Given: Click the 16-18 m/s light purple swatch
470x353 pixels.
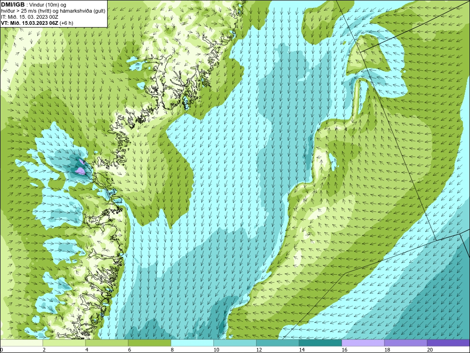Looking at the screenshot, I should 363,343.
